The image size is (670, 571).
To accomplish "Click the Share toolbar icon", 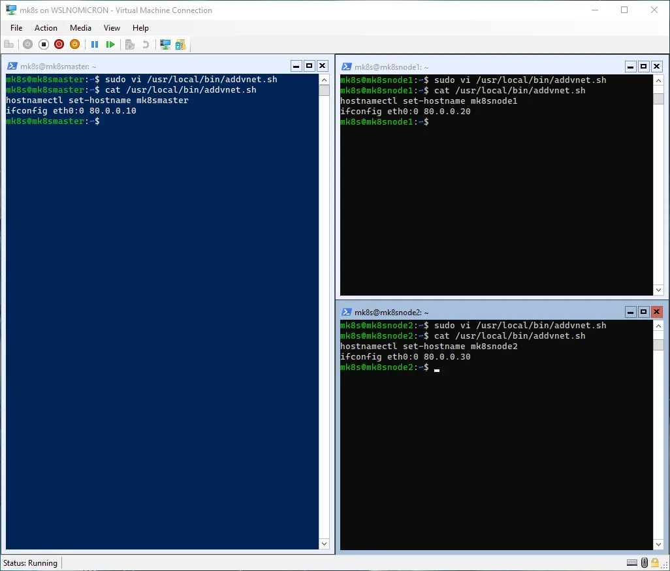I will [x=180, y=44].
